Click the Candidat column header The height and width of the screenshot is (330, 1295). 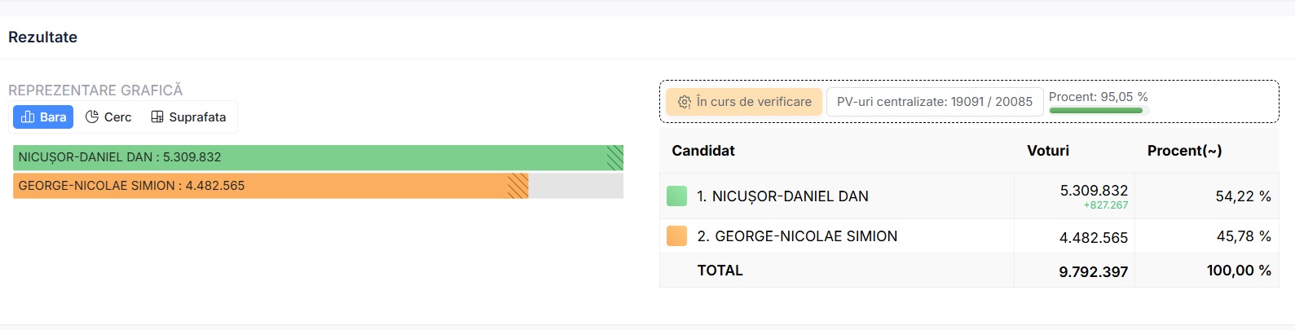(x=703, y=151)
